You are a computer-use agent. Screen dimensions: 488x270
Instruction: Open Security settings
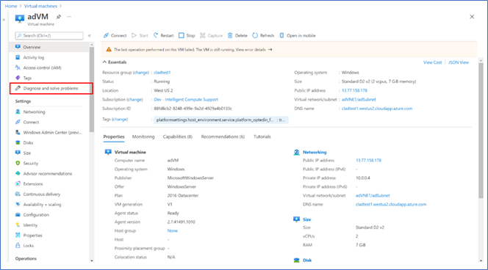(x=31, y=163)
